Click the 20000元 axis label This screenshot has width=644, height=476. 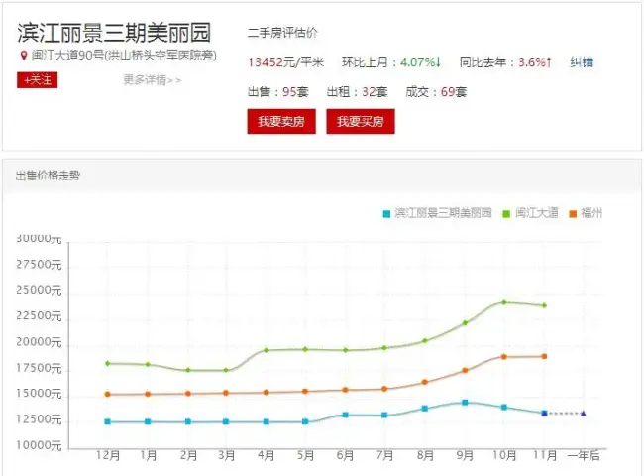[39, 341]
